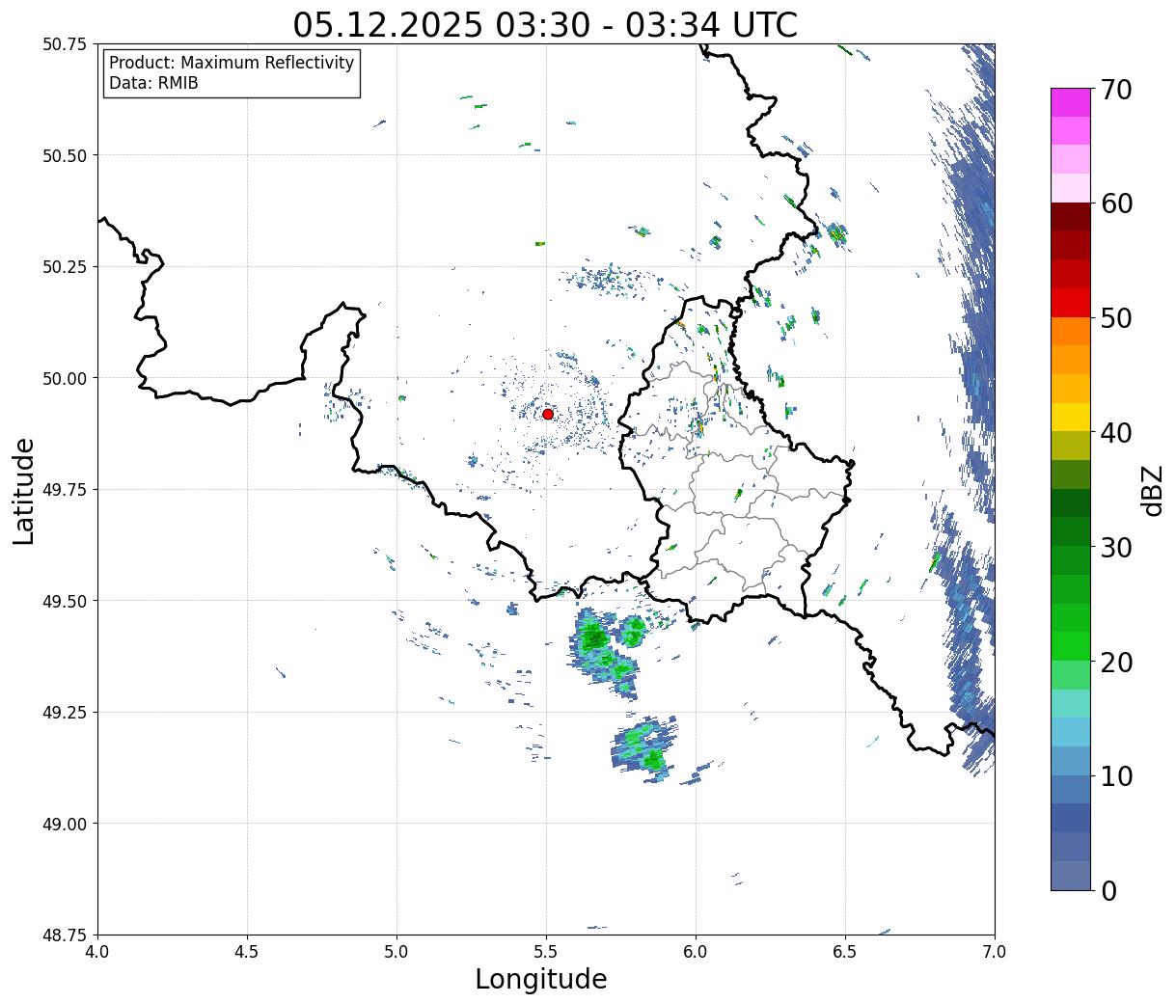Click the latitude tick label 48.75
The image size is (1176, 1003).
coord(65,935)
